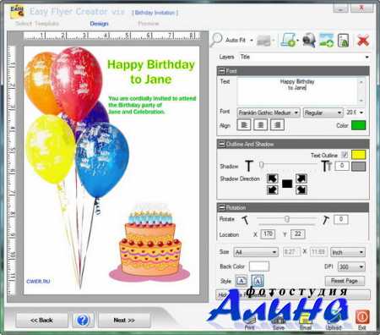Click the Location X field
Image resolution: width=380 pixels, height=335 pixels.
pos(268,234)
